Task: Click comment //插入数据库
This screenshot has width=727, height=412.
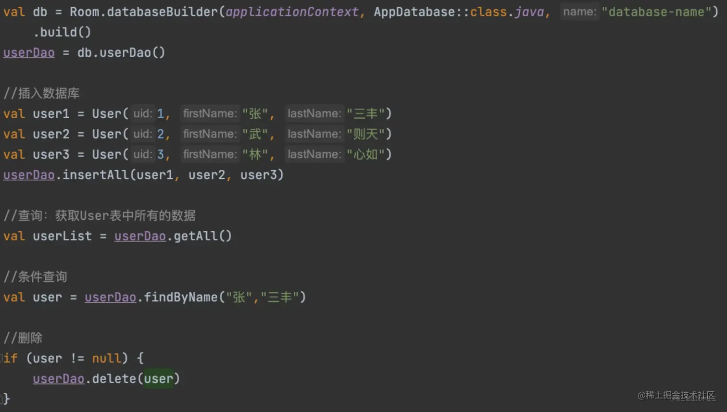Action: [41, 93]
